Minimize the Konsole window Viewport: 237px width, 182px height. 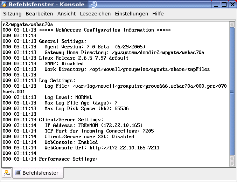(216, 5)
